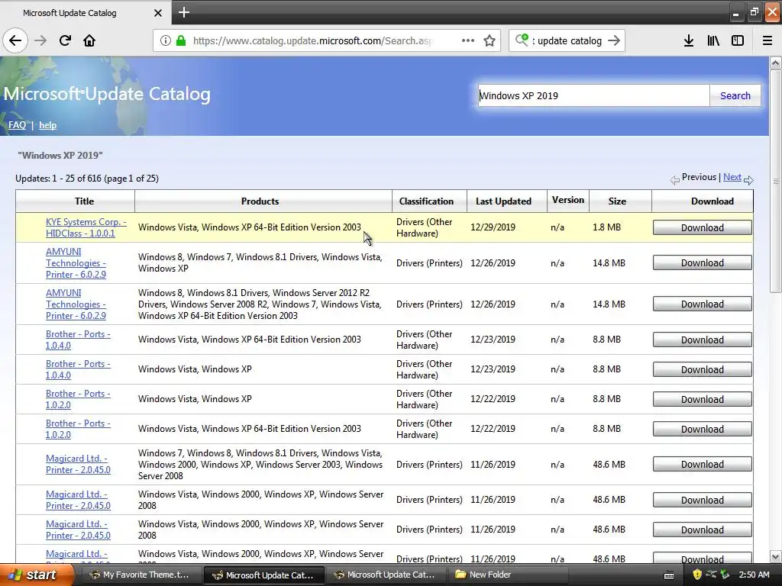Sort results by Products column
The image size is (782, 586).
tap(260, 201)
